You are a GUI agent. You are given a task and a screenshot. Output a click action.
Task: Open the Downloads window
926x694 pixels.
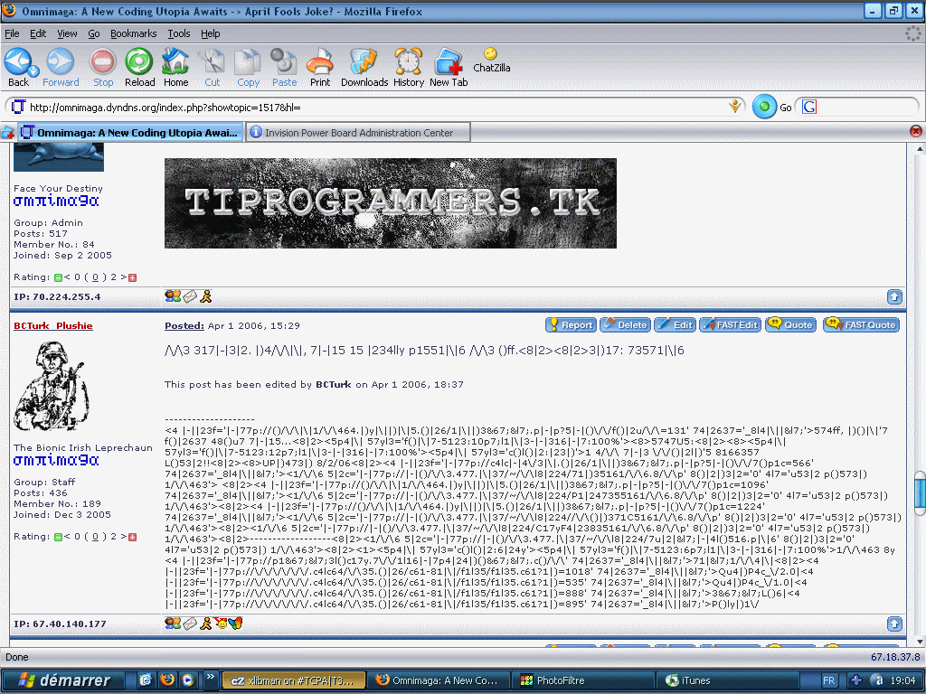pyautogui.click(x=364, y=67)
